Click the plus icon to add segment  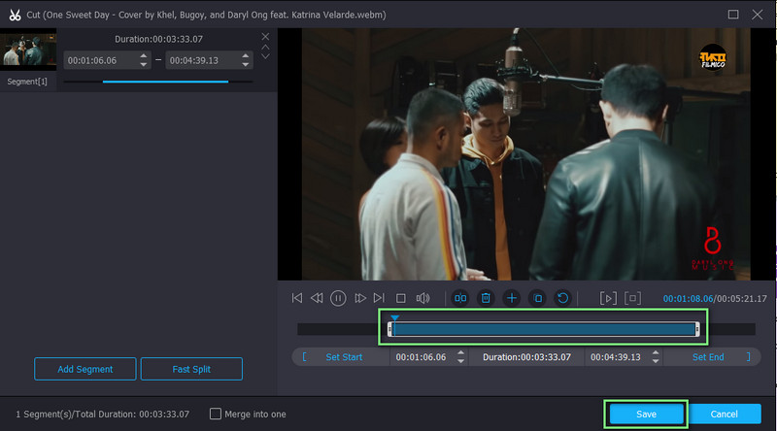tap(511, 298)
